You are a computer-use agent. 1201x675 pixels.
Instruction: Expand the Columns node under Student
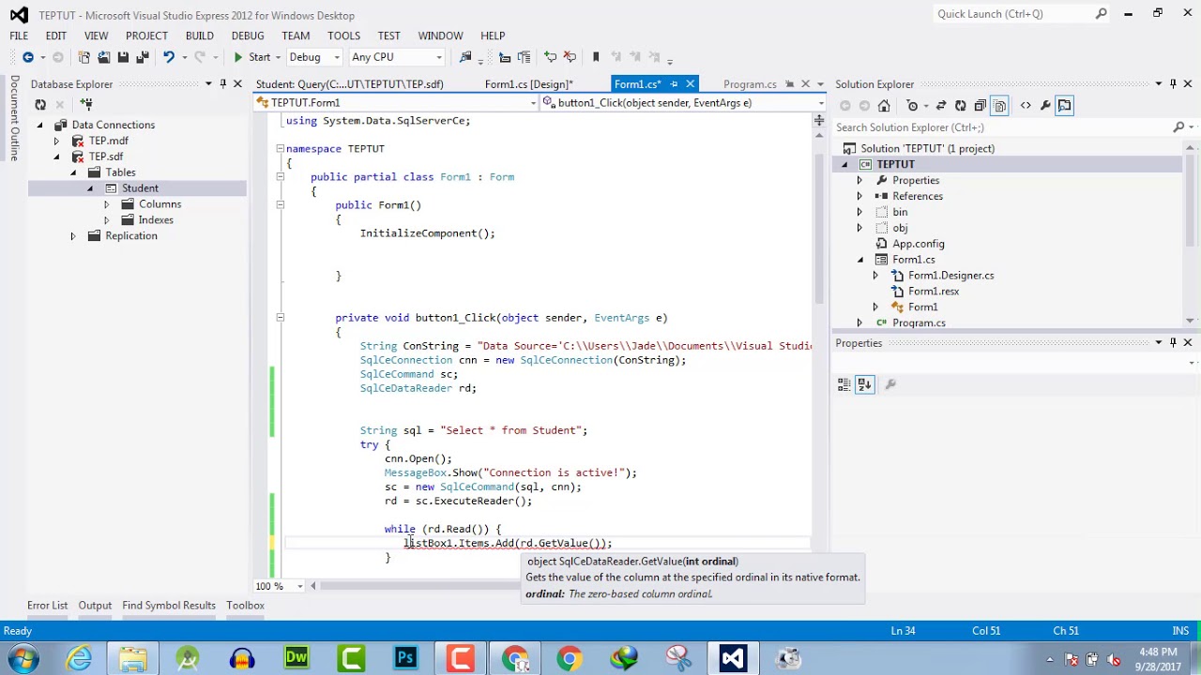pos(106,204)
